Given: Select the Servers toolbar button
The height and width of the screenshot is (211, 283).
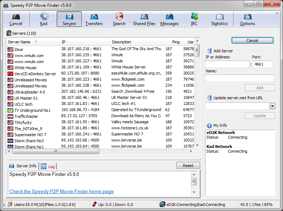Looking at the screenshot, I should click(69, 19).
